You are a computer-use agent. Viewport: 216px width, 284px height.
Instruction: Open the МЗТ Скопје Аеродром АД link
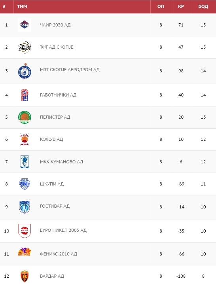click(x=70, y=70)
